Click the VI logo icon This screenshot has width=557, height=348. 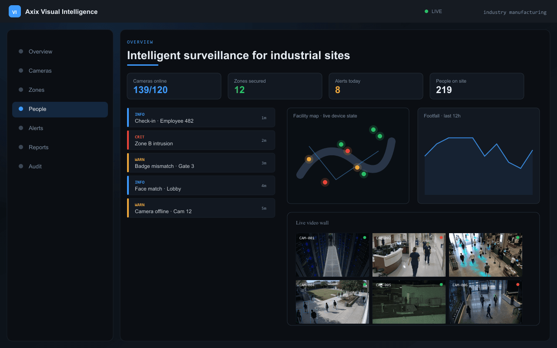15,11
